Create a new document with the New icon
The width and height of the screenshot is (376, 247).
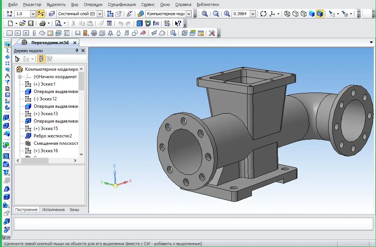(x=10, y=23)
